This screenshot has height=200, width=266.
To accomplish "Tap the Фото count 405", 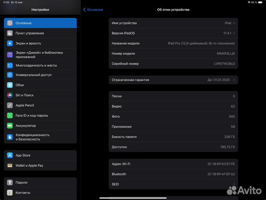I will click(232, 117).
